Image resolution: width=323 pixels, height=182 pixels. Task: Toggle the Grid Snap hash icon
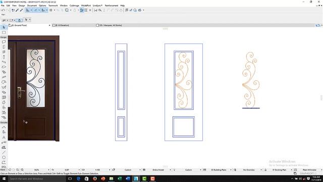(50, 10)
